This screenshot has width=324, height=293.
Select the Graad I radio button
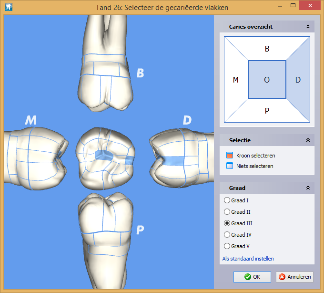tap(227, 200)
